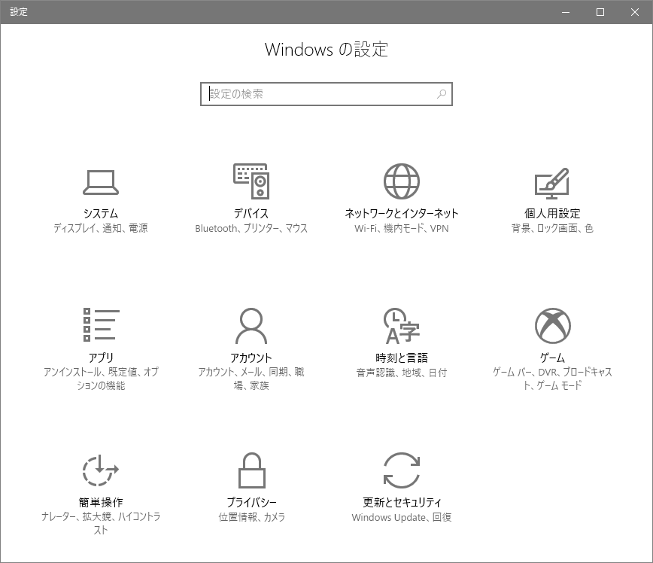The height and width of the screenshot is (563, 653).
Task: Maximize the 設定 window
Action: pyautogui.click(x=600, y=12)
